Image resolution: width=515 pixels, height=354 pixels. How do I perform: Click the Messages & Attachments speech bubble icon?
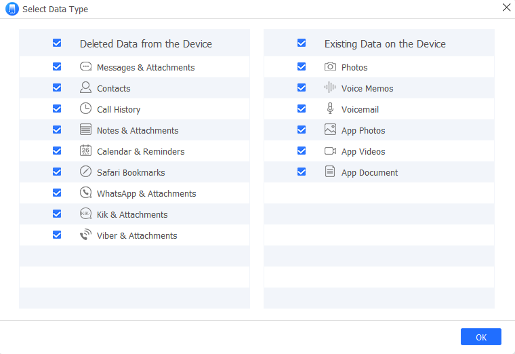click(86, 66)
